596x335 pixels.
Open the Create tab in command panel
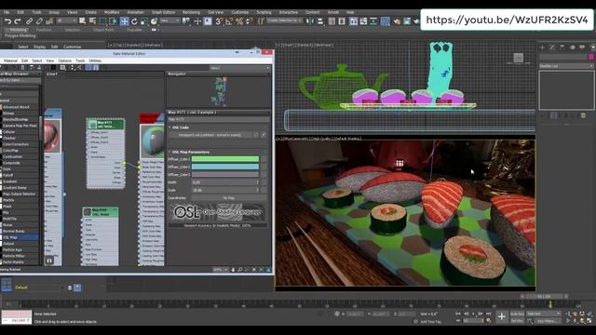[542, 47]
